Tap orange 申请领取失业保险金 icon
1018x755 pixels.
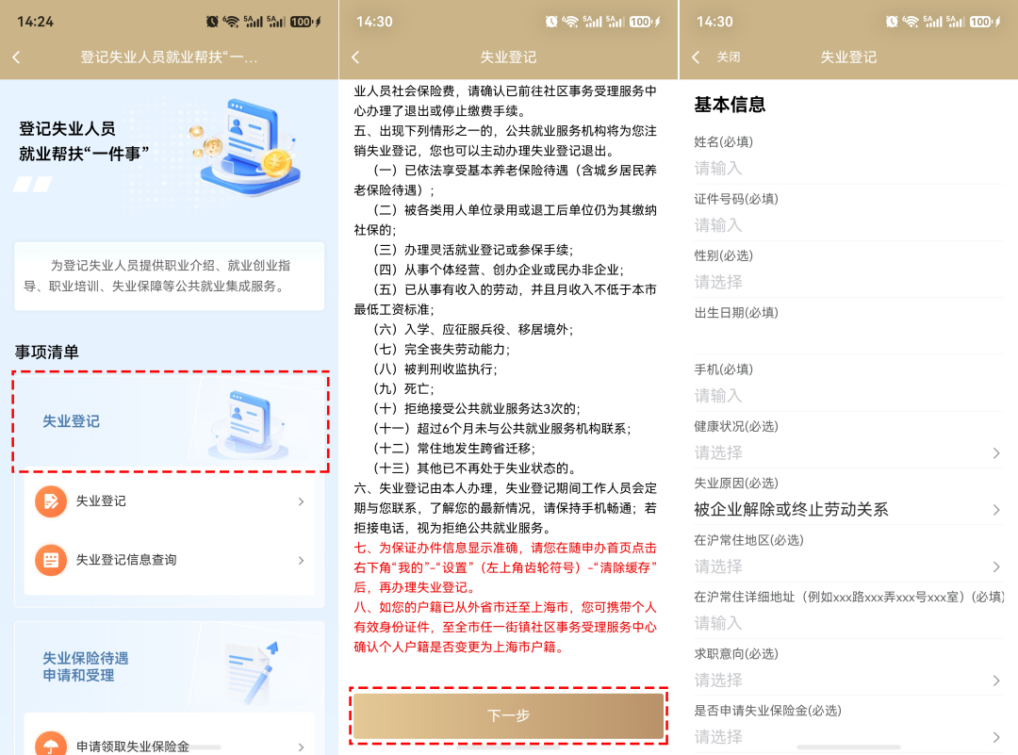tap(51, 746)
